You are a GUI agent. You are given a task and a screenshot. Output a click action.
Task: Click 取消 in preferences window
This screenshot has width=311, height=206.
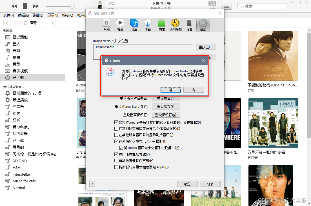point(210,184)
